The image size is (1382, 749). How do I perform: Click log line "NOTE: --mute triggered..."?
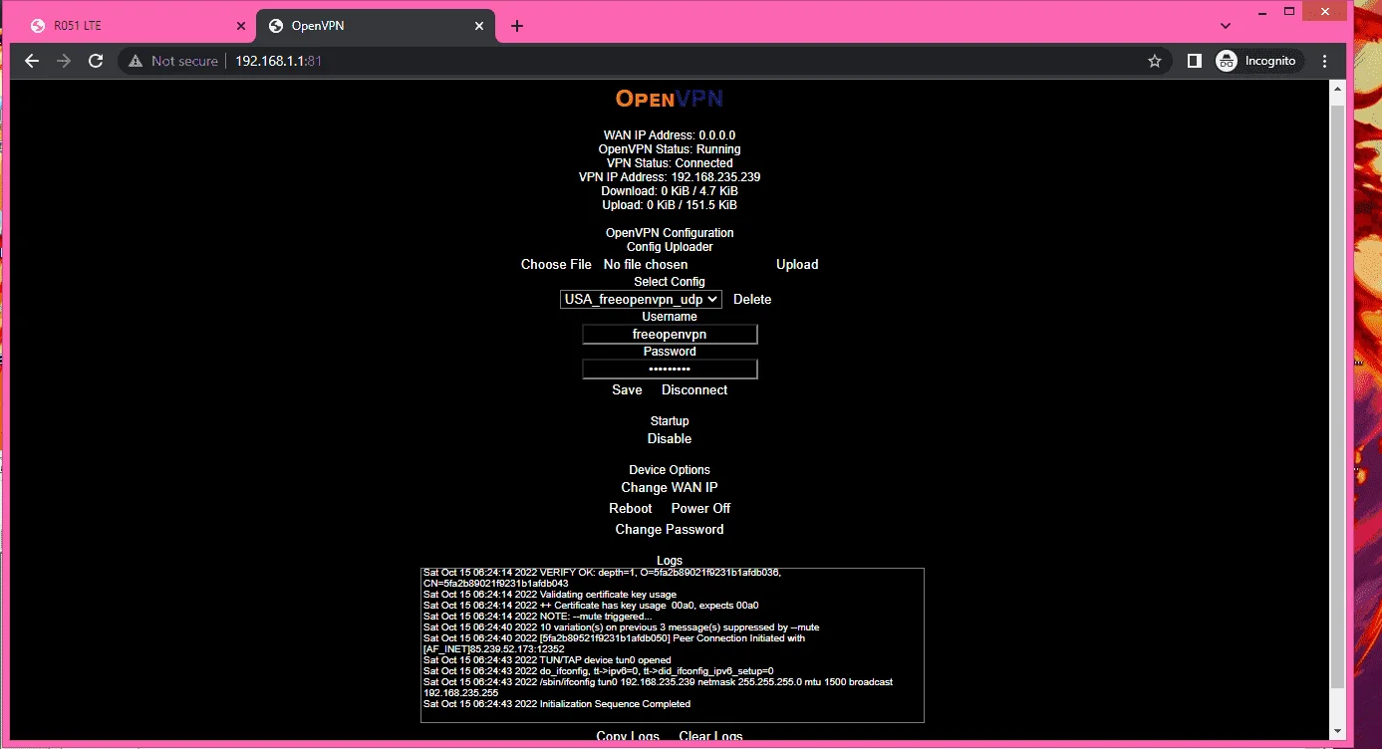coord(538,617)
